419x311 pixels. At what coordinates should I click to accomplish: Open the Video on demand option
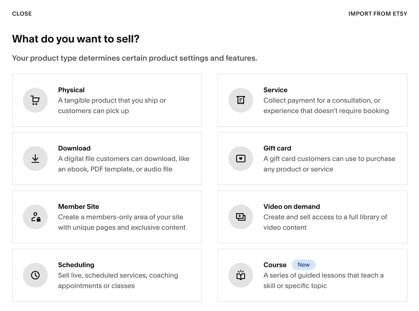point(312,217)
